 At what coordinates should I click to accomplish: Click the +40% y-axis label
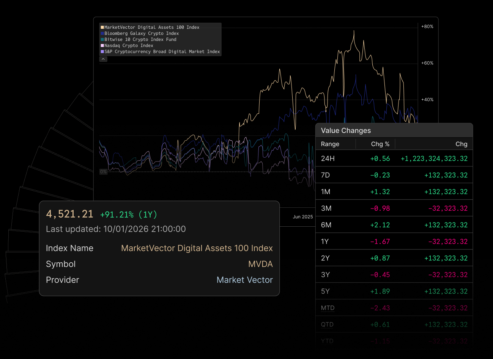[x=427, y=100]
